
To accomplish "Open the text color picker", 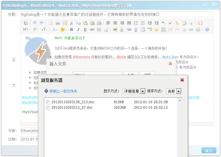I will [55, 30].
